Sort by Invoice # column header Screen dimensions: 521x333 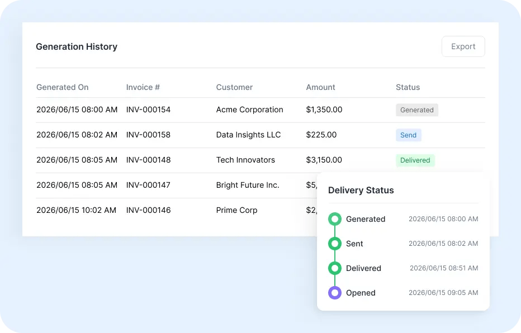pos(143,87)
